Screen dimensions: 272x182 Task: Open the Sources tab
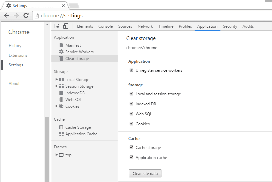pyautogui.click(x=125, y=26)
